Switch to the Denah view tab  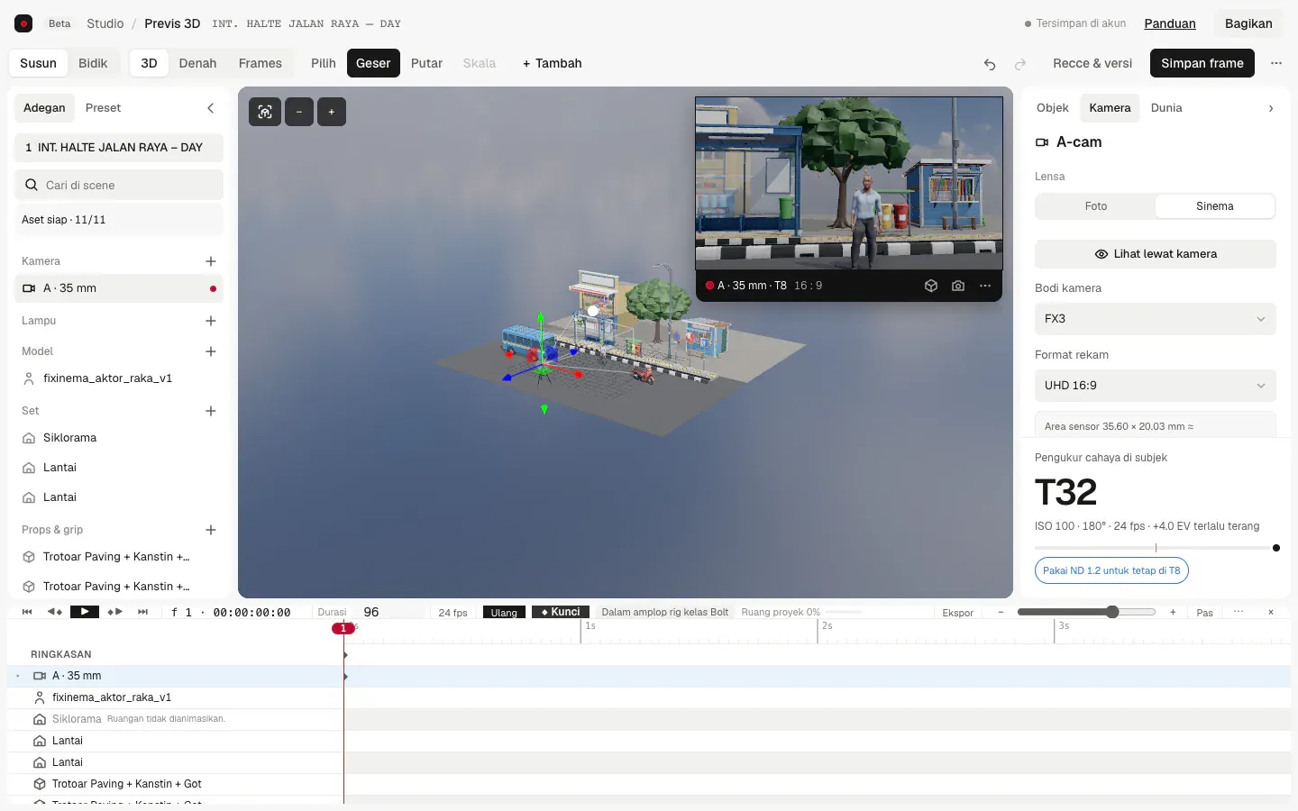197,63
